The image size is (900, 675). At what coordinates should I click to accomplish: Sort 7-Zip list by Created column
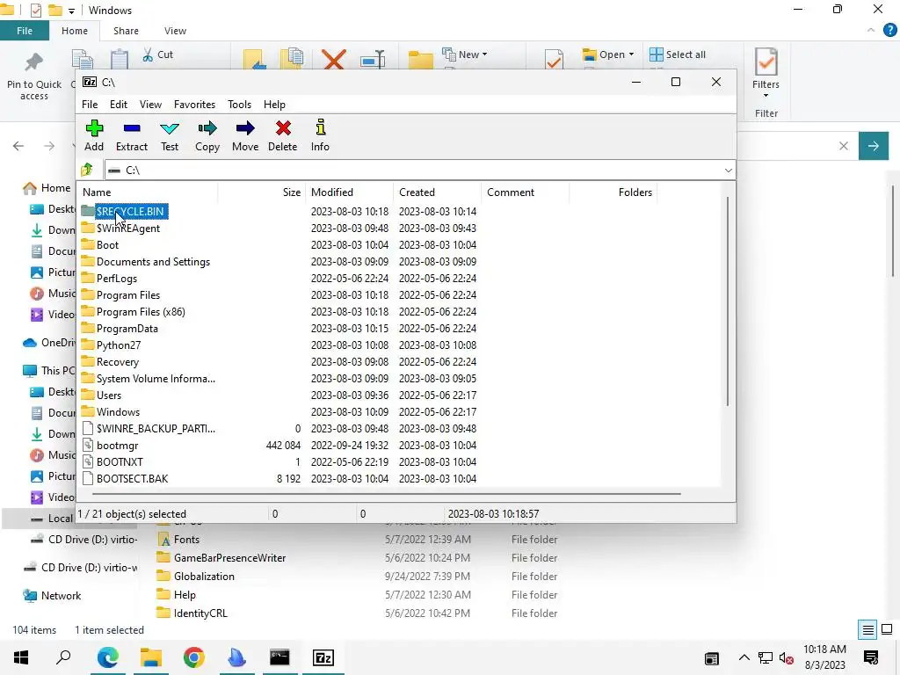coord(438,192)
